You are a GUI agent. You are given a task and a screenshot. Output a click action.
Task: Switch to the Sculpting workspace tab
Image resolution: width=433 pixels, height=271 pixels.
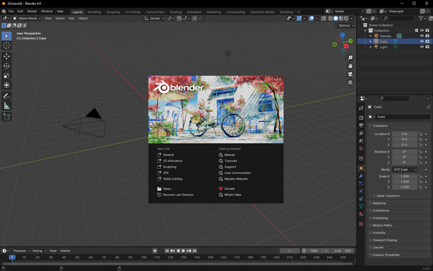[113, 12]
